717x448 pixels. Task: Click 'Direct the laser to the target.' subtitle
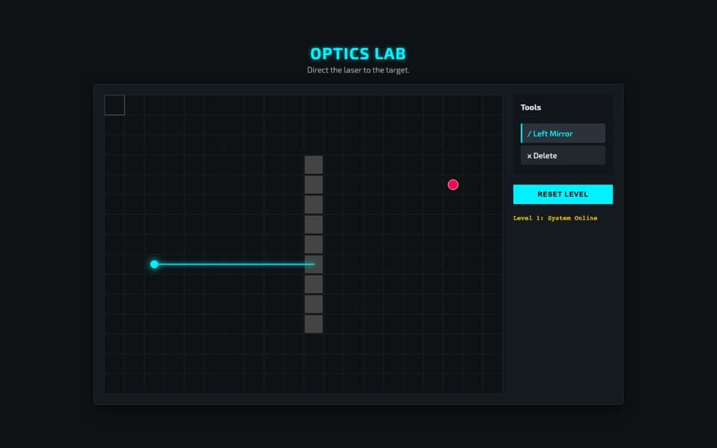pyautogui.click(x=358, y=70)
